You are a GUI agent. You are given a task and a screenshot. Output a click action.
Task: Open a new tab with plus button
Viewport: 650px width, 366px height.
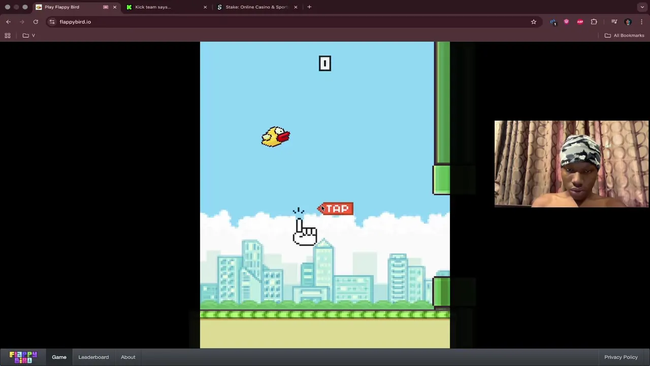click(x=309, y=7)
